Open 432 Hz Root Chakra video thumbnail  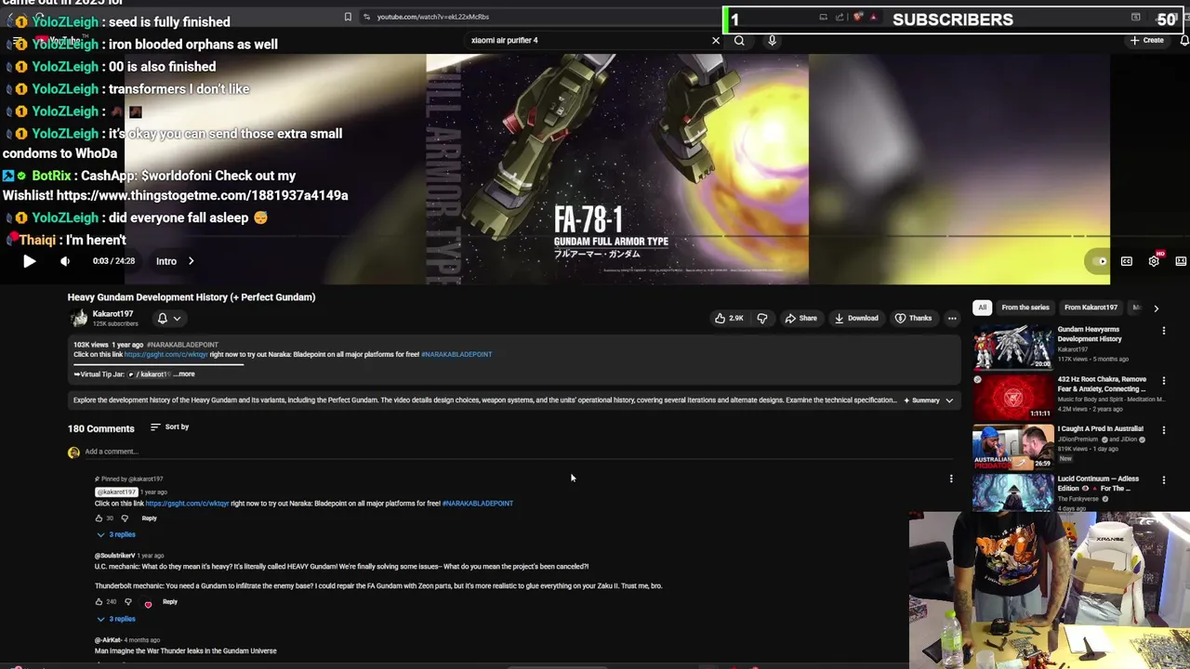[1012, 397]
